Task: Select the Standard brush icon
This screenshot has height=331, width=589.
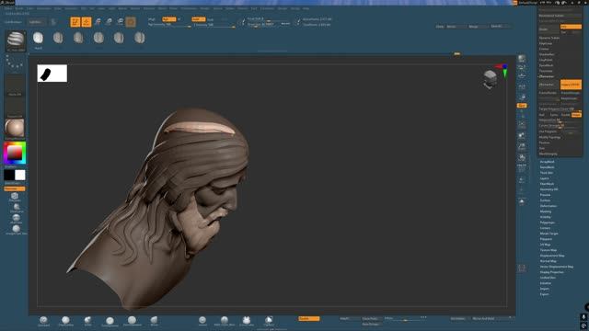Action: 43,321
